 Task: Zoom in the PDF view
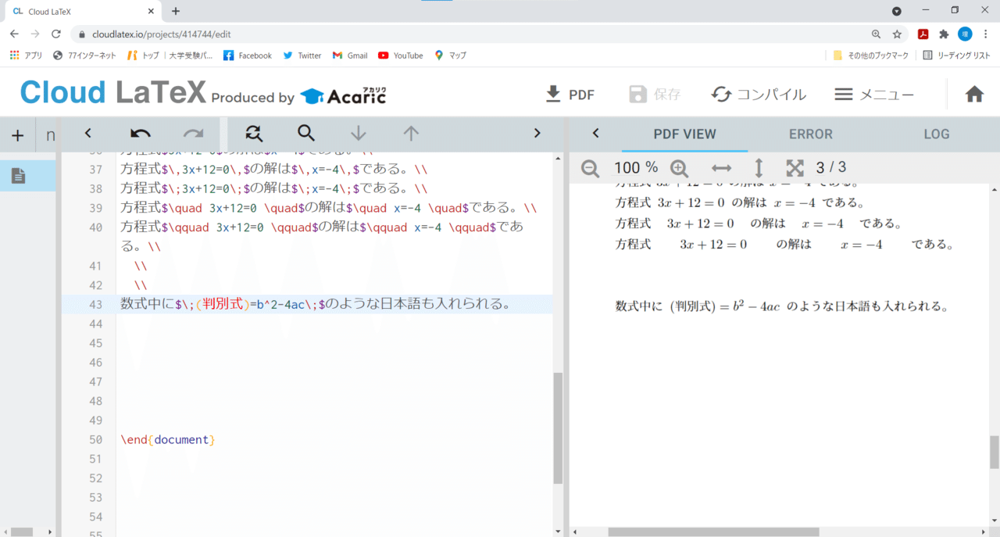[679, 168]
